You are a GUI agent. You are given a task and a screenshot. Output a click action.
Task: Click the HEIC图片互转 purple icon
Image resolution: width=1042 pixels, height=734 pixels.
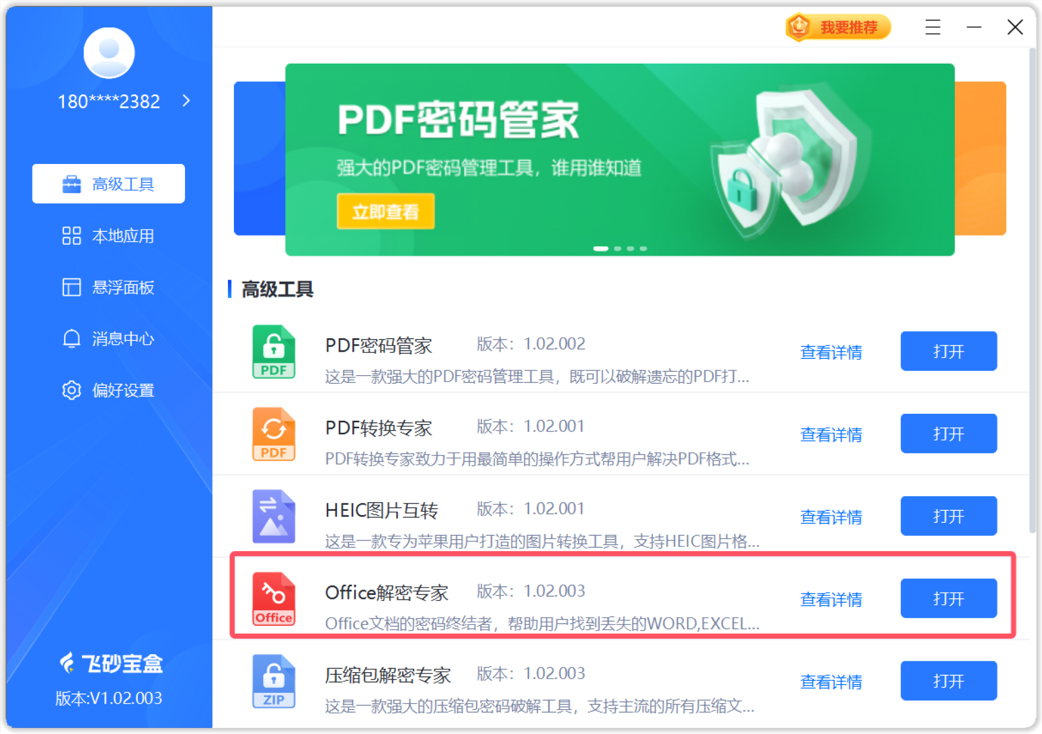tap(274, 516)
